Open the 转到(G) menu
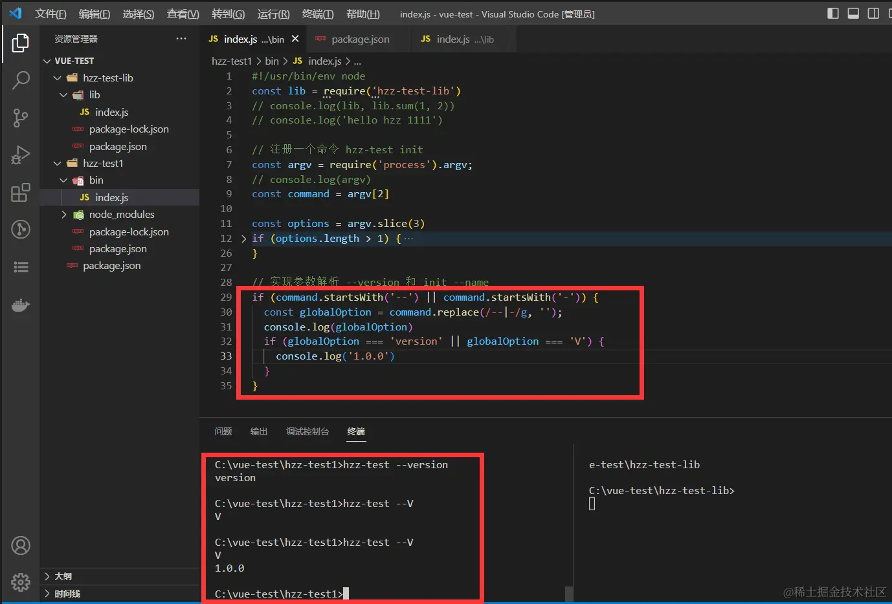The height and width of the screenshot is (604, 892). click(x=229, y=14)
